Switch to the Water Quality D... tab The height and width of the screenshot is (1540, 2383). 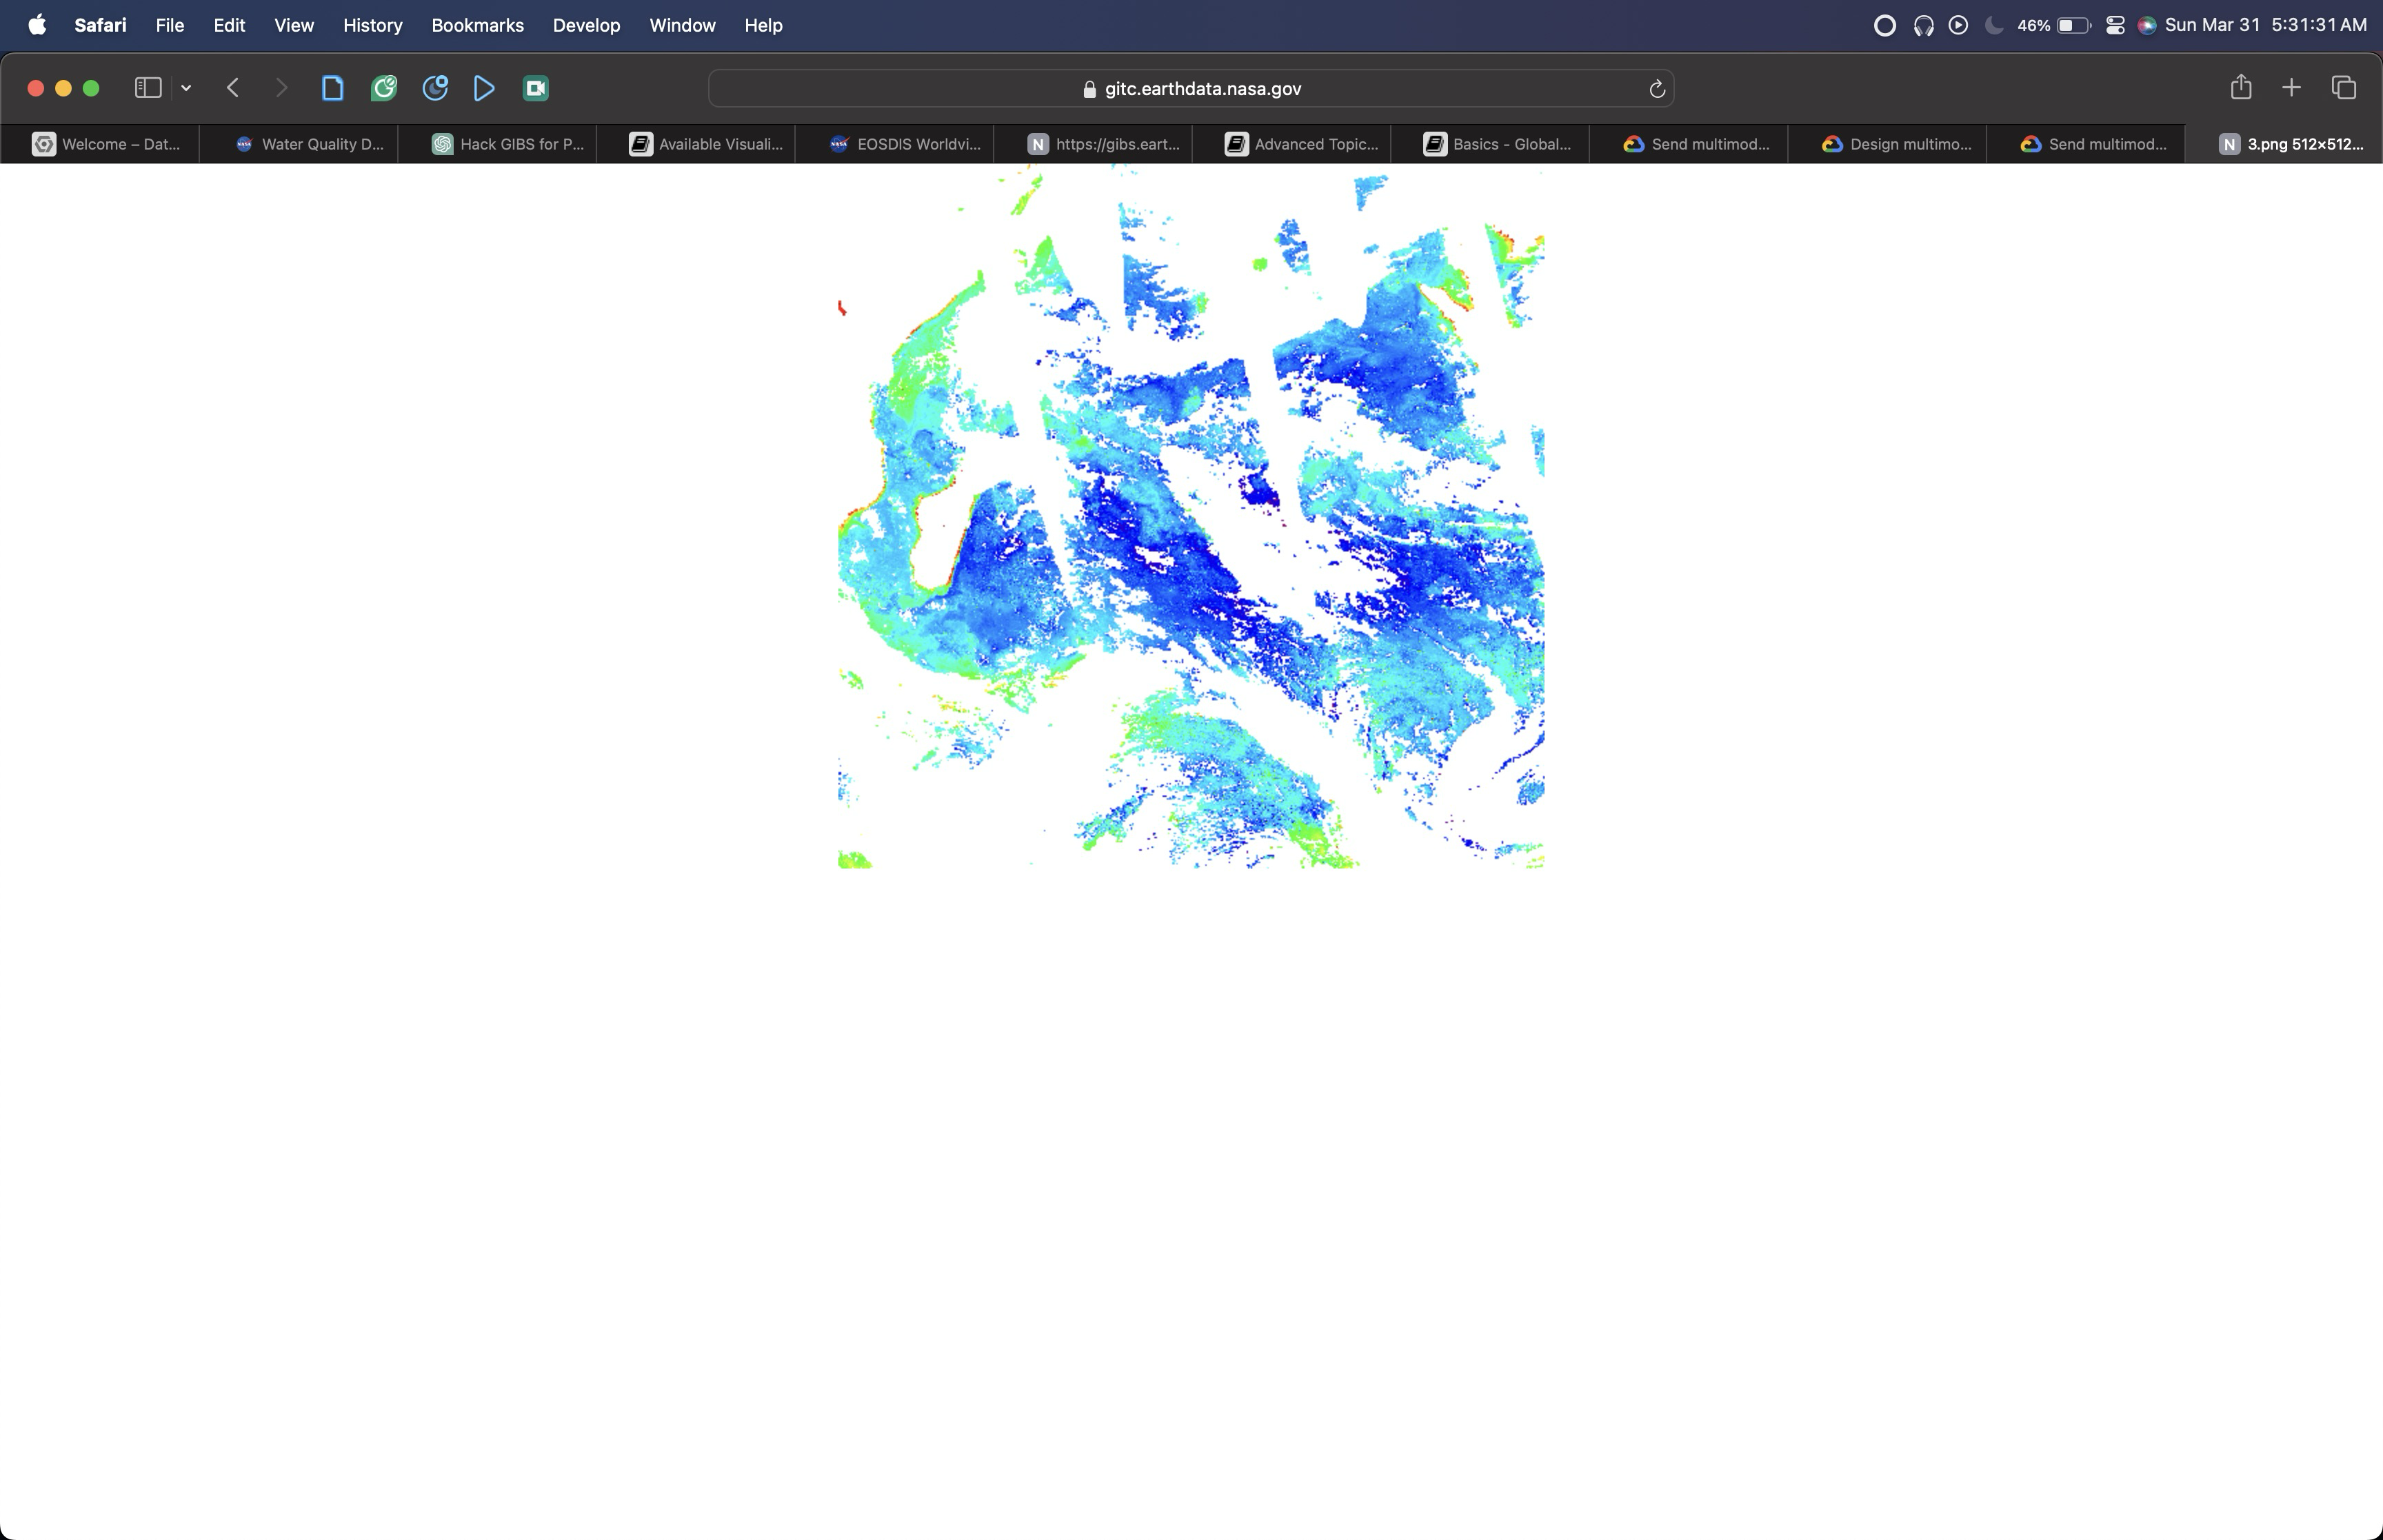coord(310,144)
